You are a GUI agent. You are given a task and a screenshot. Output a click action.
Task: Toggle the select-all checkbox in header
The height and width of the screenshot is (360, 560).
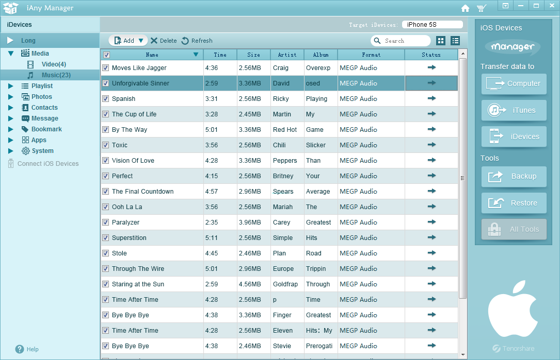tap(106, 55)
